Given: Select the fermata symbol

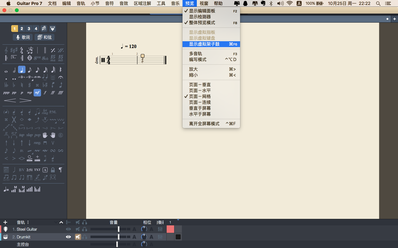Looking at the screenshot, I should (61, 77).
